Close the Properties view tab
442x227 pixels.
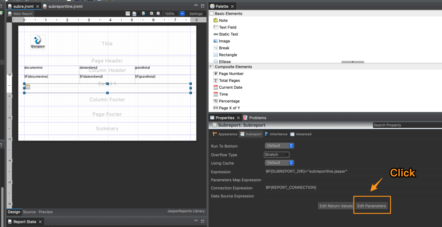238,118
